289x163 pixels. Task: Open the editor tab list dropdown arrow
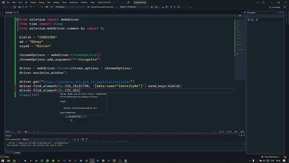pyautogui.click(x=242, y=13)
